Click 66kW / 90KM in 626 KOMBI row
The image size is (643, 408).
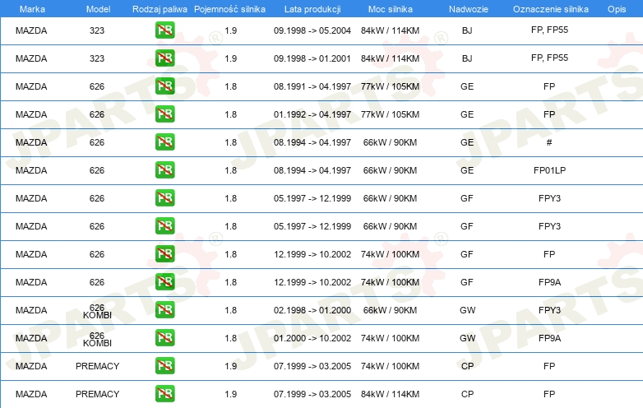pyautogui.click(x=390, y=310)
